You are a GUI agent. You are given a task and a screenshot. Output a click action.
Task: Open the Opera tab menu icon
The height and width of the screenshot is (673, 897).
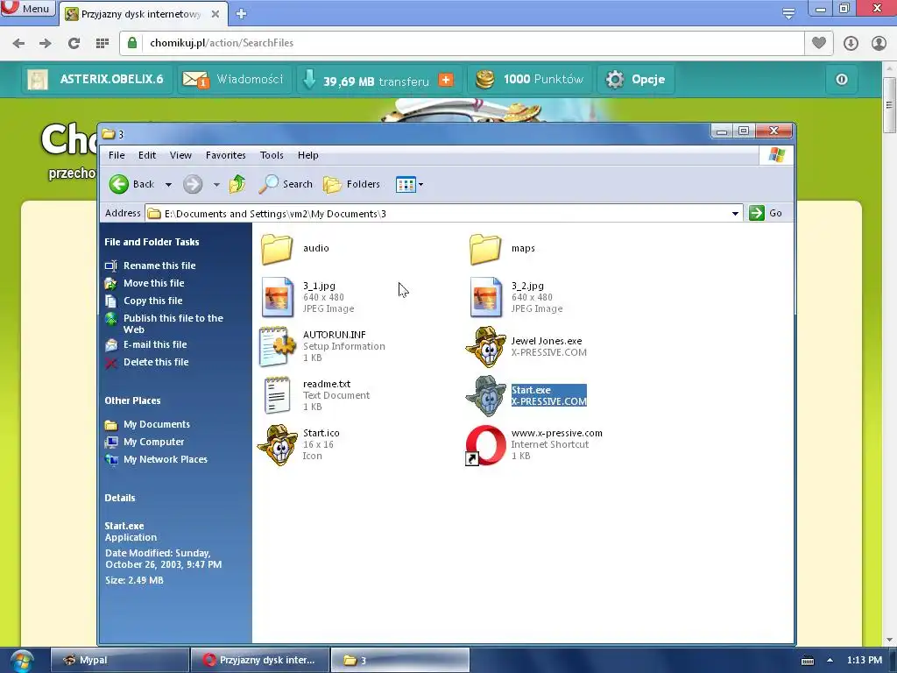[788, 13]
